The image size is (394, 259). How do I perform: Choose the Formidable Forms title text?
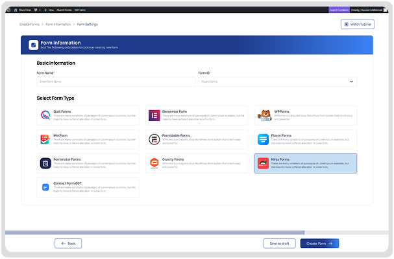coord(176,135)
